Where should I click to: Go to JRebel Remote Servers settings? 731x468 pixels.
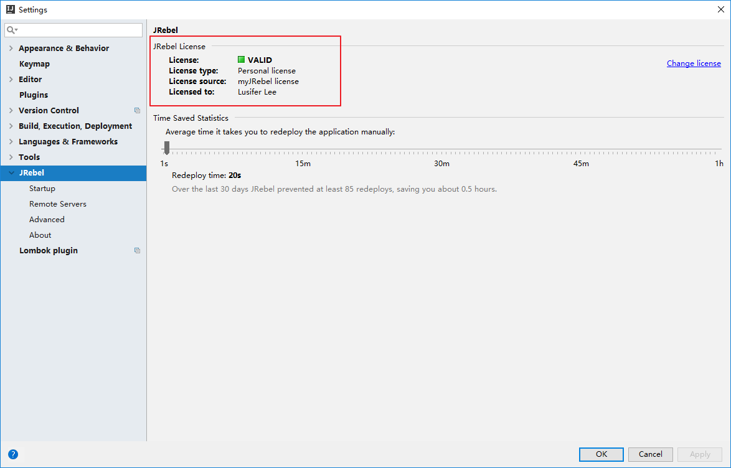[x=58, y=204]
